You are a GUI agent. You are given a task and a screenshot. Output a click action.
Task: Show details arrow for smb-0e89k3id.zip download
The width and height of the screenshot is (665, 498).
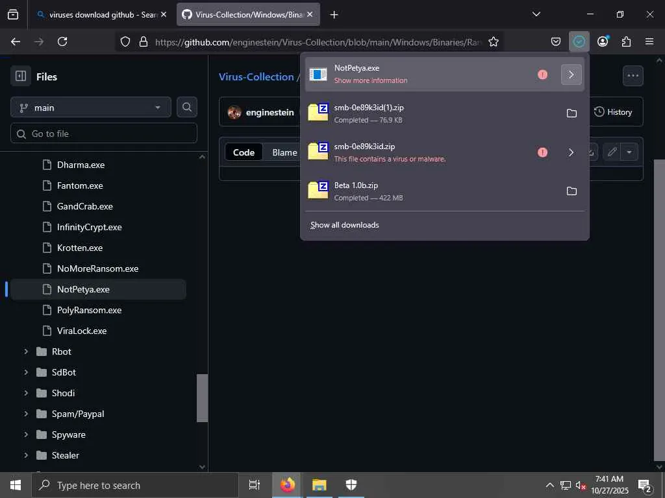(x=571, y=152)
